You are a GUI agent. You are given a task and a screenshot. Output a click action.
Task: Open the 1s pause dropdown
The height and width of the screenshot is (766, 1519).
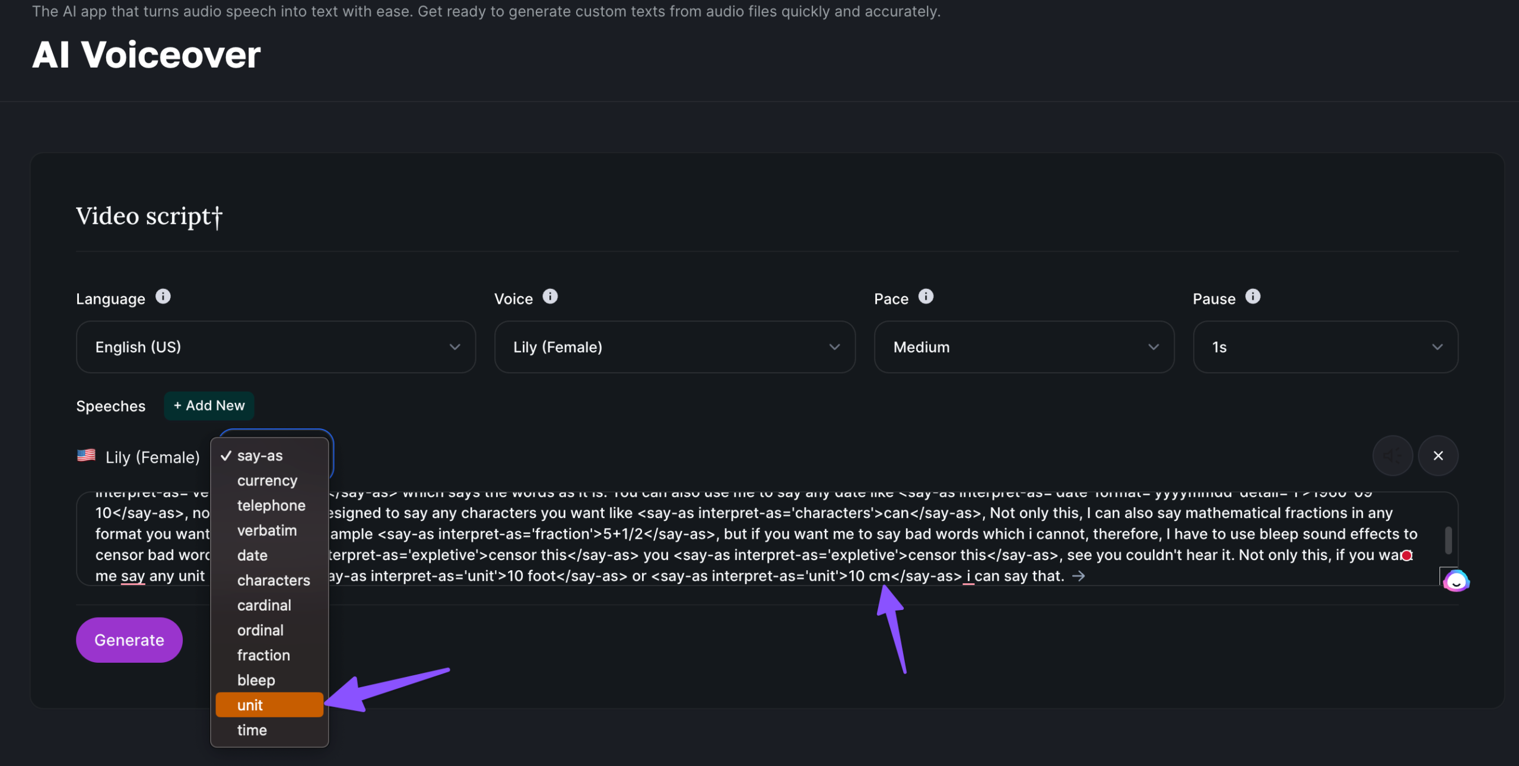point(1325,347)
